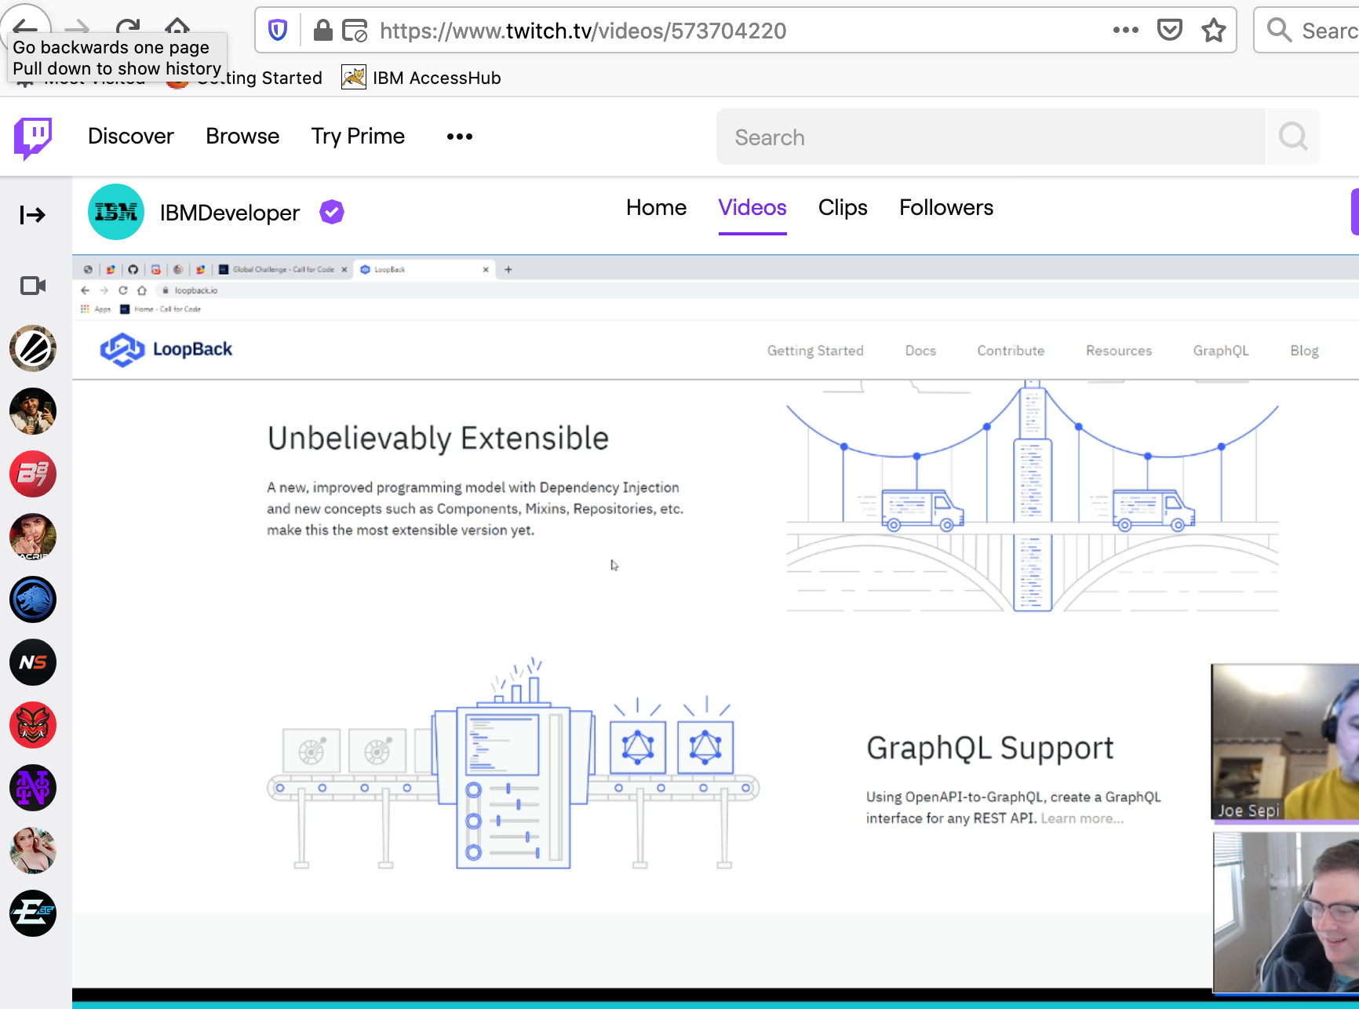1359x1009 pixels.
Task: Click the Learn more link under GraphQL Support
Action: pos(1082,818)
